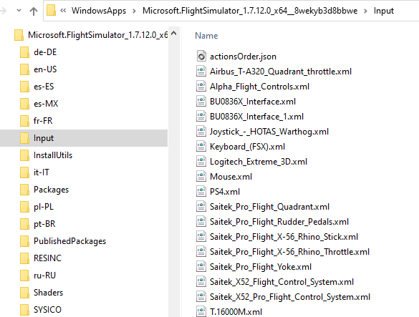
Task: Click the BU0836X_Interface.xml file icon
Action: pyautogui.click(x=201, y=101)
